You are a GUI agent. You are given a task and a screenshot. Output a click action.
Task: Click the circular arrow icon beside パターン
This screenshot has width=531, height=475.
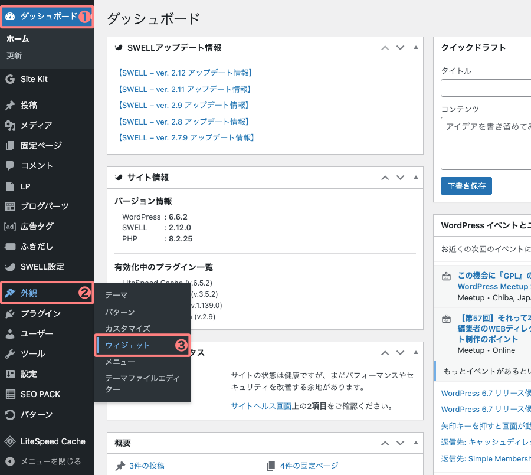10,415
